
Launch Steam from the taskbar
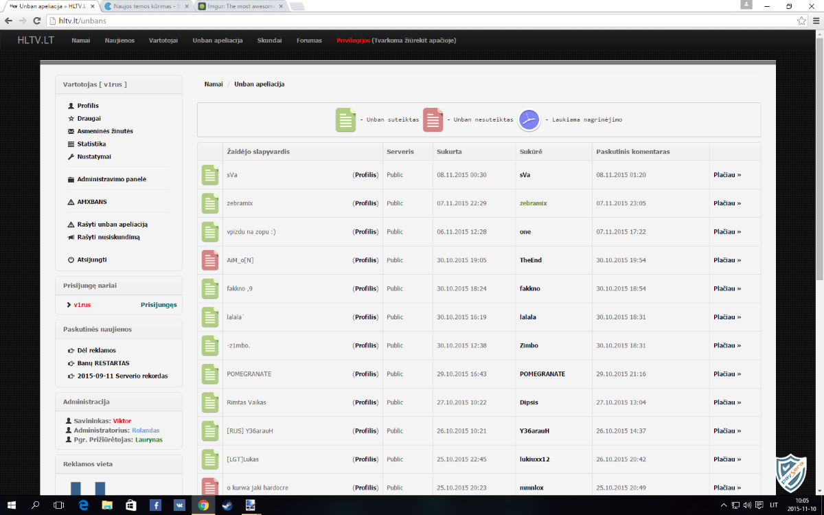click(x=227, y=505)
